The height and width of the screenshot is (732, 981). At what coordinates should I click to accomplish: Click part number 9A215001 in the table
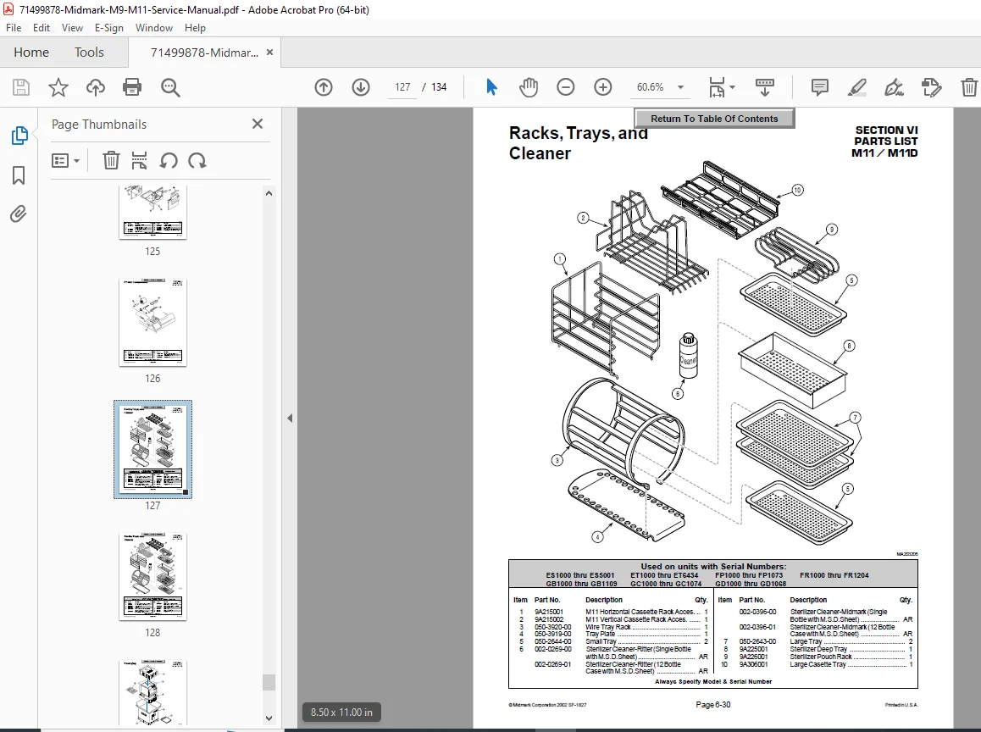click(x=549, y=612)
